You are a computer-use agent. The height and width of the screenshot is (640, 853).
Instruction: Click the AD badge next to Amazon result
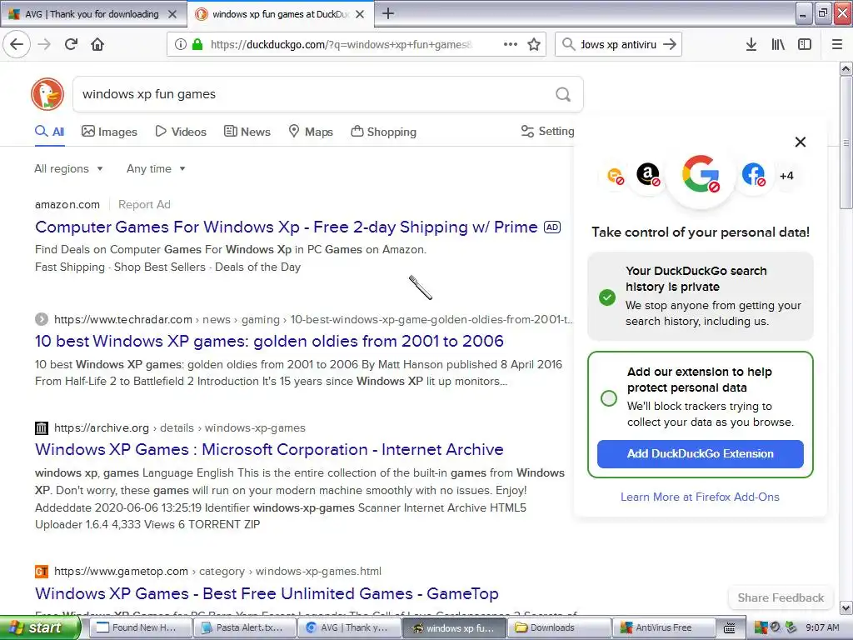click(x=552, y=227)
